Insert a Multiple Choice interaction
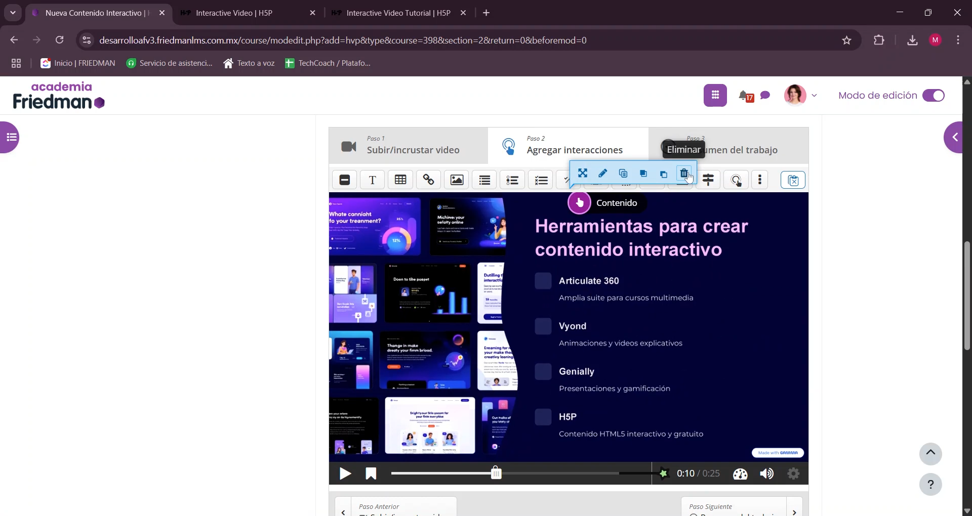 [541, 180]
